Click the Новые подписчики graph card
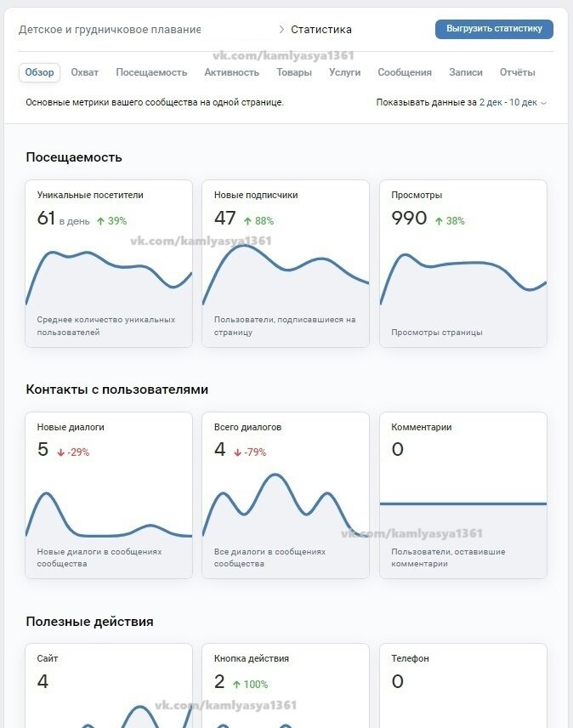Viewport: 573px width, 728px height. pos(286,264)
